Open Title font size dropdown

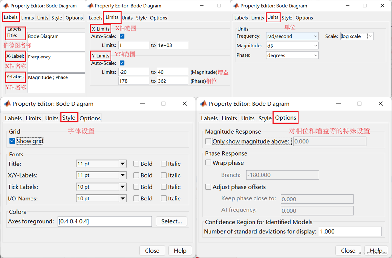[x=101, y=164]
